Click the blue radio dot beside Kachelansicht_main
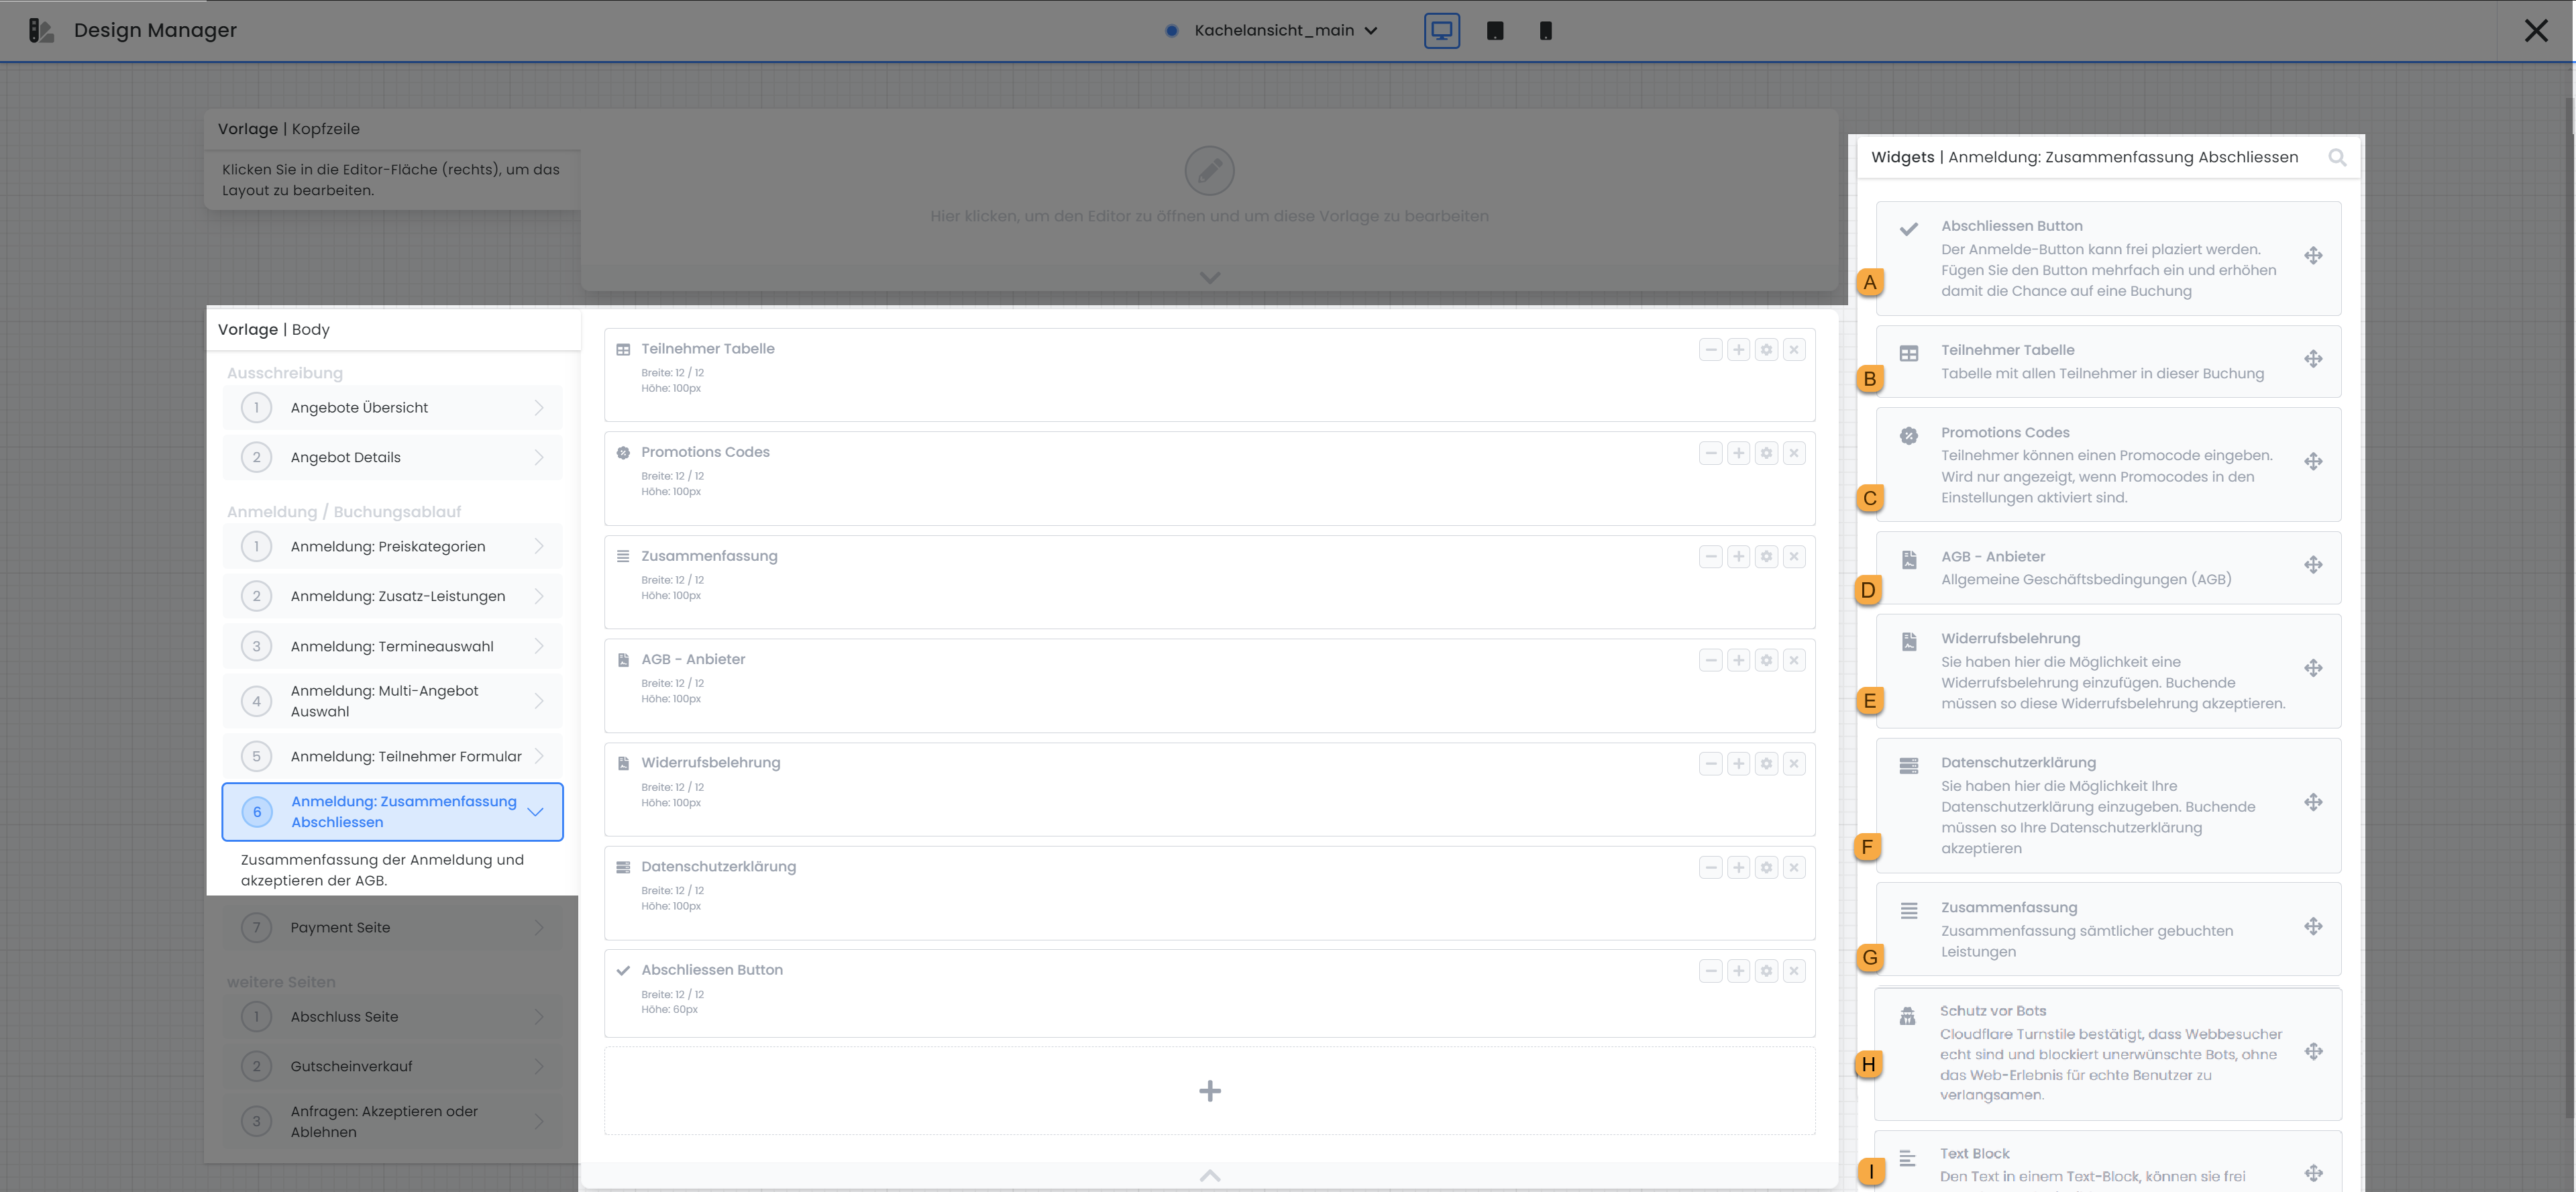Screen dimensions: 2576x1192 1171,30
